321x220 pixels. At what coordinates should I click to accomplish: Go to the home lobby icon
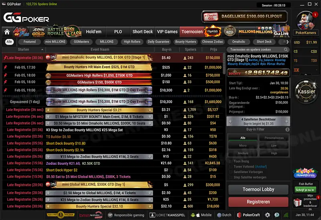click(x=7, y=32)
